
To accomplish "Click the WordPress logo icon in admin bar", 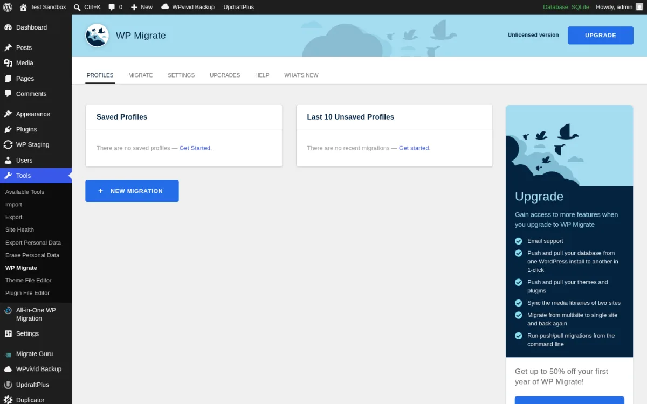I will pos(8,7).
